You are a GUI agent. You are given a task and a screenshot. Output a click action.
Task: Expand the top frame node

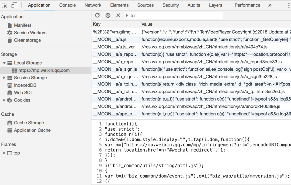click(x=4, y=153)
